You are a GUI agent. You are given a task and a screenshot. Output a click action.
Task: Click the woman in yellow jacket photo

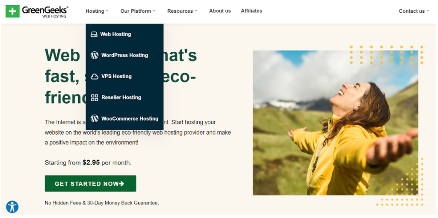pyautogui.click(x=335, y=123)
